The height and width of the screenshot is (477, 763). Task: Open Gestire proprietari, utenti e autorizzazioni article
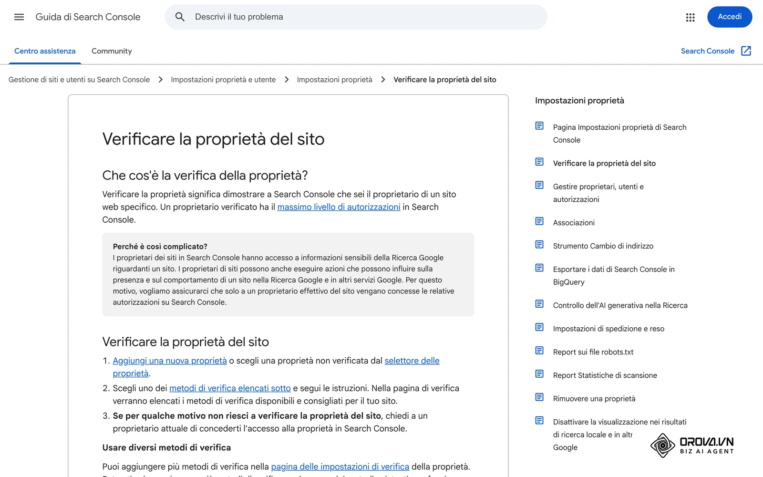[x=598, y=193]
